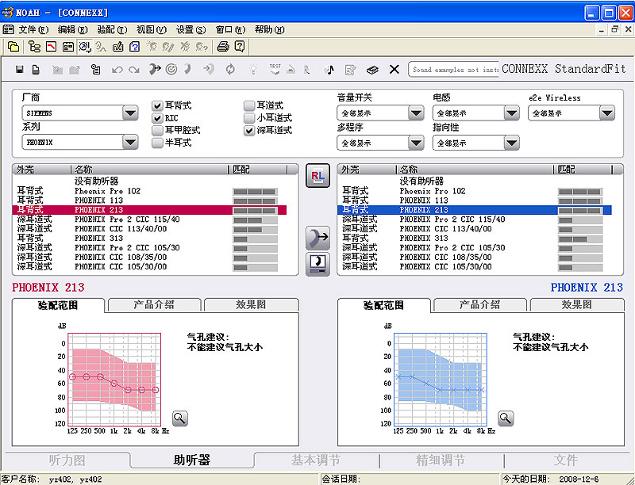Click the checklist with clock icon
This screenshot has height=485, width=635.
(x=95, y=70)
